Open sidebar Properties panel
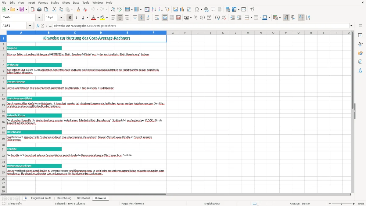 click(360, 35)
